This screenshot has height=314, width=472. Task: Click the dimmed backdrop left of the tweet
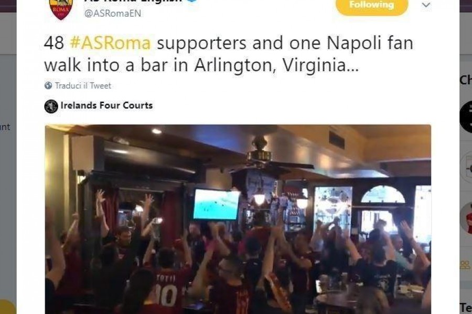[8, 180]
